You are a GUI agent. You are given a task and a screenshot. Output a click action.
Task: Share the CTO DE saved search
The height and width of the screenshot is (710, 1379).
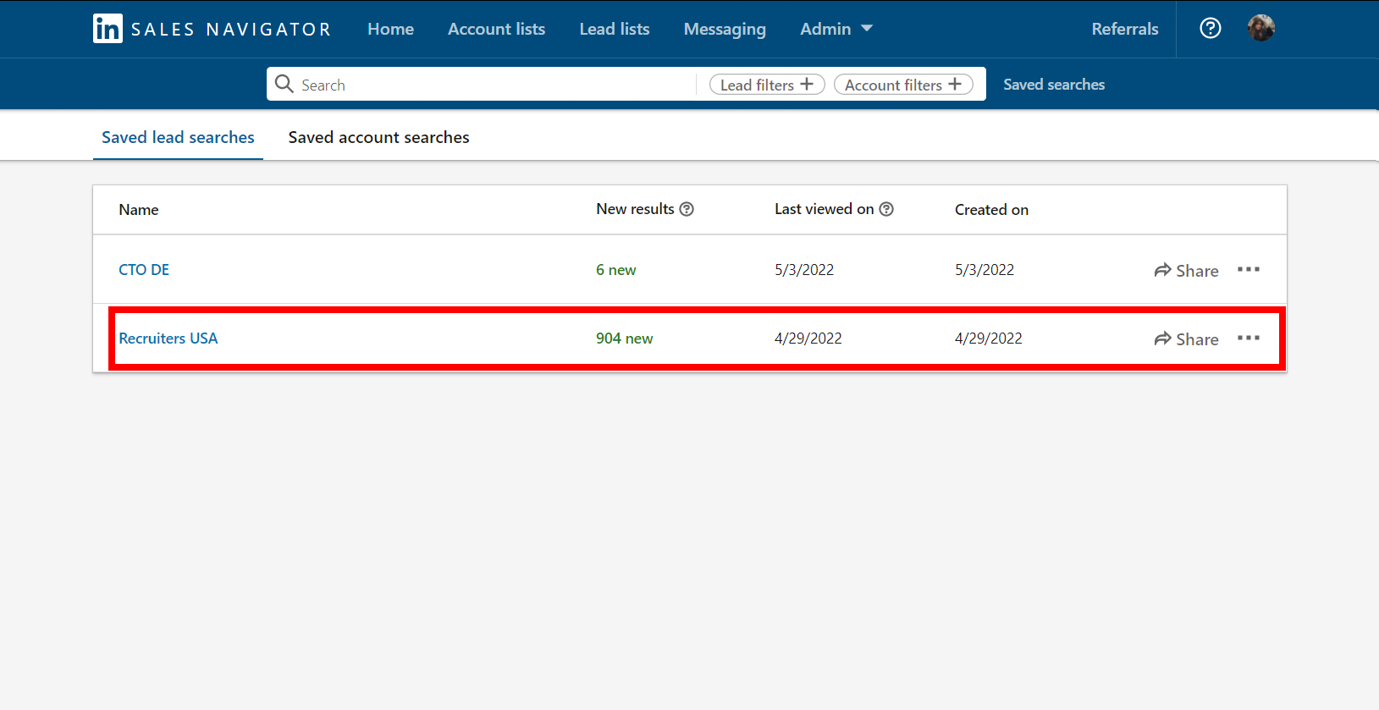[1186, 271]
